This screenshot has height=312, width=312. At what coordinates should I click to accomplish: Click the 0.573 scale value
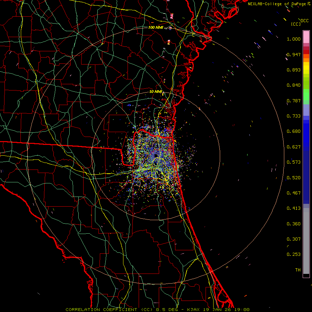pyautogui.click(x=294, y=162)
